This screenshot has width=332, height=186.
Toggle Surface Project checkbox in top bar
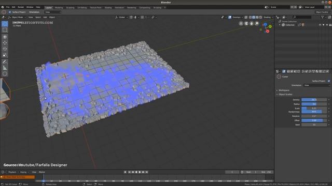pos(10,12)
